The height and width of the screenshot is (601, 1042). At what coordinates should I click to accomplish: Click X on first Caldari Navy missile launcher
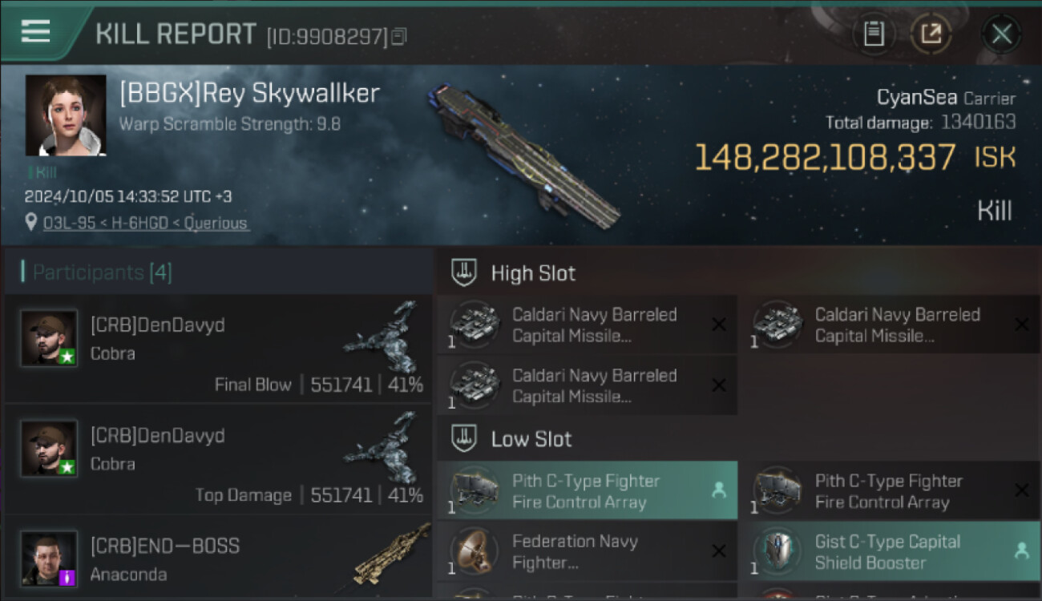pos(719,325)
